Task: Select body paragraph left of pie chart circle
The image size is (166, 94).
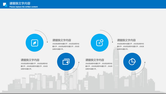Action: coord(99,66)
